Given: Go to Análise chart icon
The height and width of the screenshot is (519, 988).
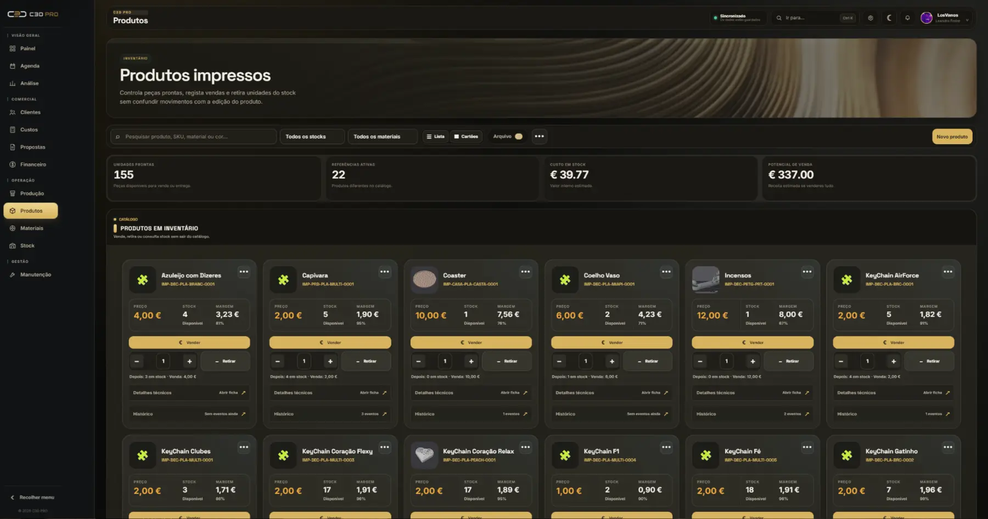Looking at the screenshot, I should point(13,83).
